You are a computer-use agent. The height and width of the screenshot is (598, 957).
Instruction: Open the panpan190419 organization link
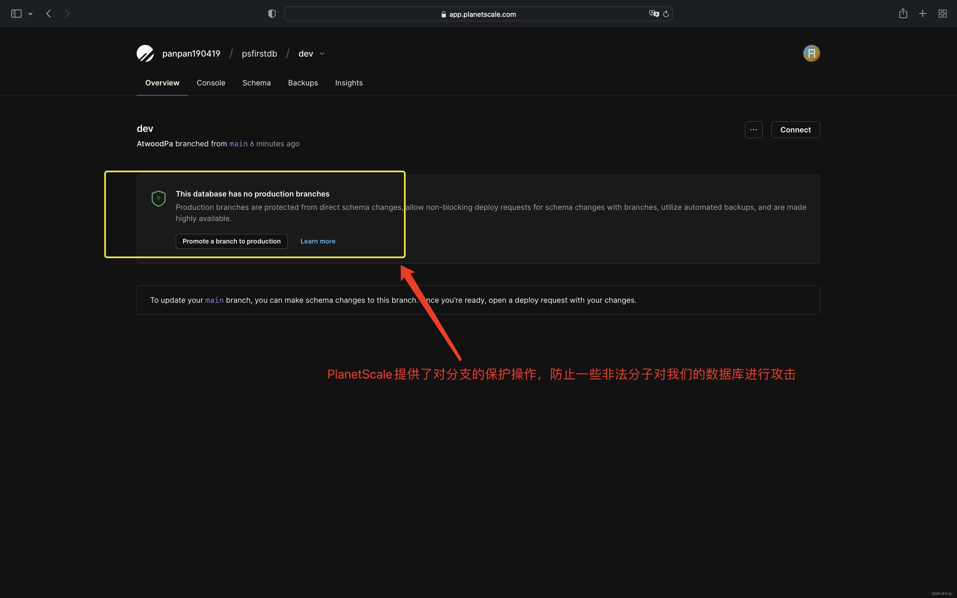191,53
